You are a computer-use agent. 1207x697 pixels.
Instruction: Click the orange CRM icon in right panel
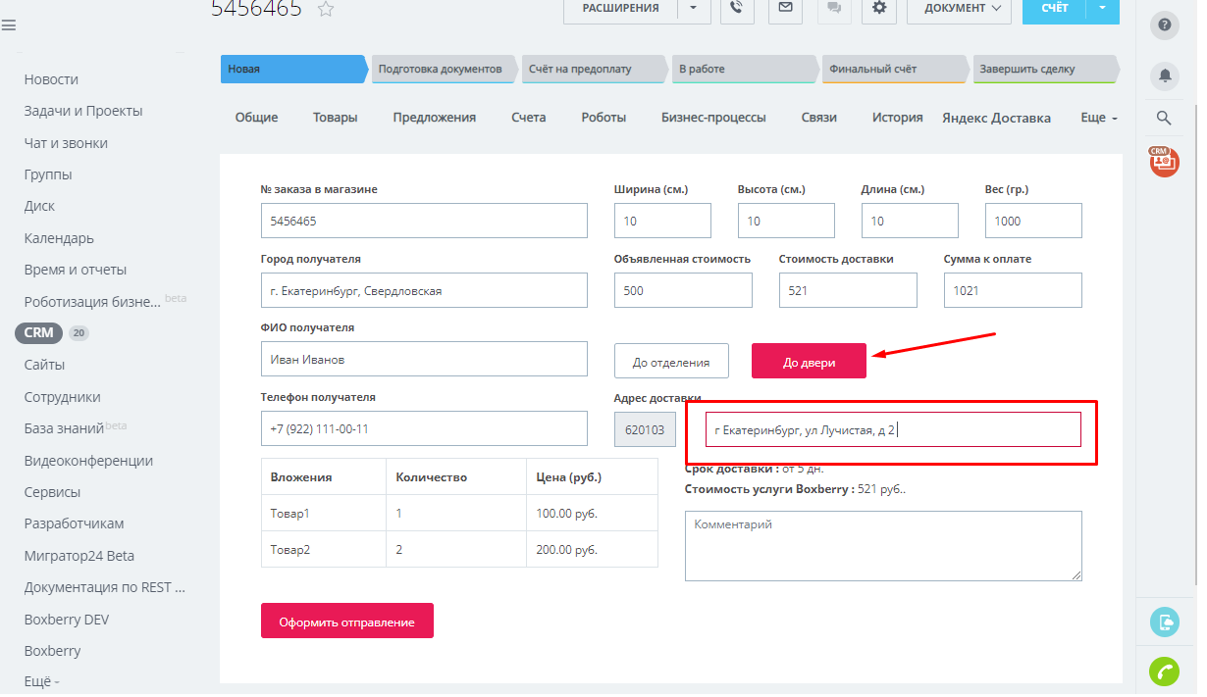pyautogui.click(x=1164, y=161)
